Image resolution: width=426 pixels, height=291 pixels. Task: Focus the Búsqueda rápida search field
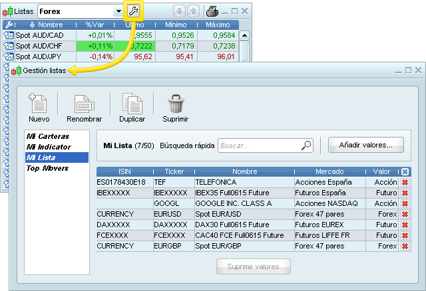click(x=260, y=145)
